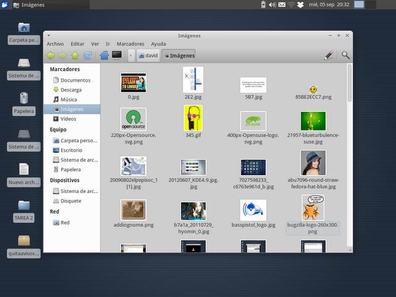Select 20090802elpepisoc_1[1].jpg thumbnail
396x297 pixels.
point(134,166)
